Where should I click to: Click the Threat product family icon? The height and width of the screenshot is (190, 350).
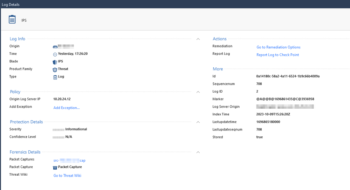[x=55, y=69]
